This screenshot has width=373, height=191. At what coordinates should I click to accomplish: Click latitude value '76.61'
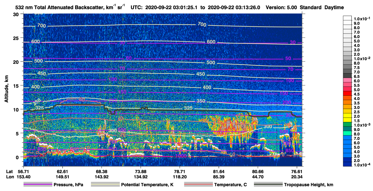pyautogui.click(x=297, y=172)
